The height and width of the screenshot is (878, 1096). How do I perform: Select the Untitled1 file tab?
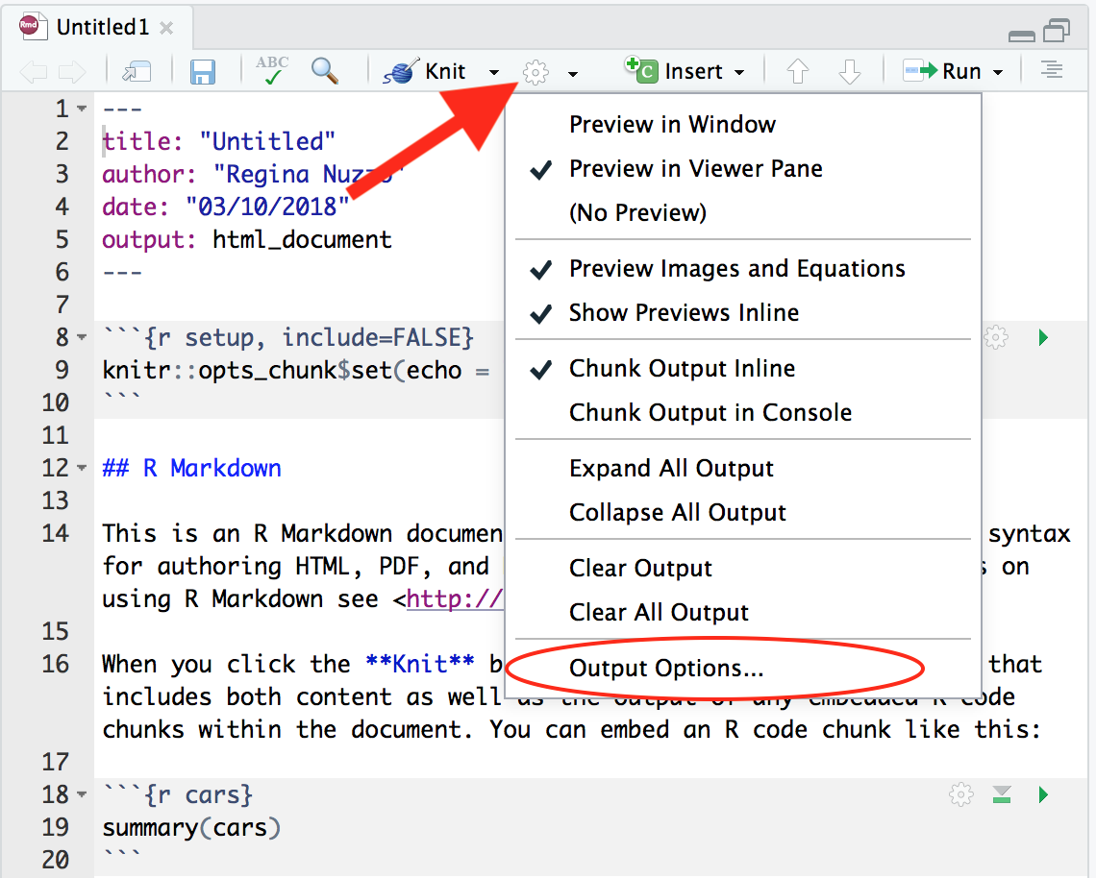click(97, 27)
